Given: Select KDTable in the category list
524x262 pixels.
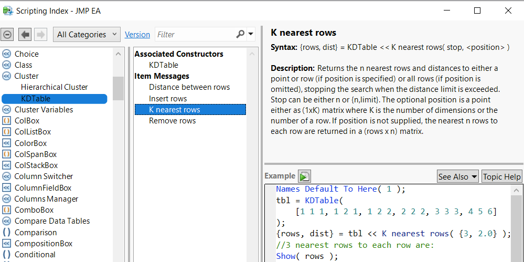Looking at the screenshot, I should click(54, 98).
